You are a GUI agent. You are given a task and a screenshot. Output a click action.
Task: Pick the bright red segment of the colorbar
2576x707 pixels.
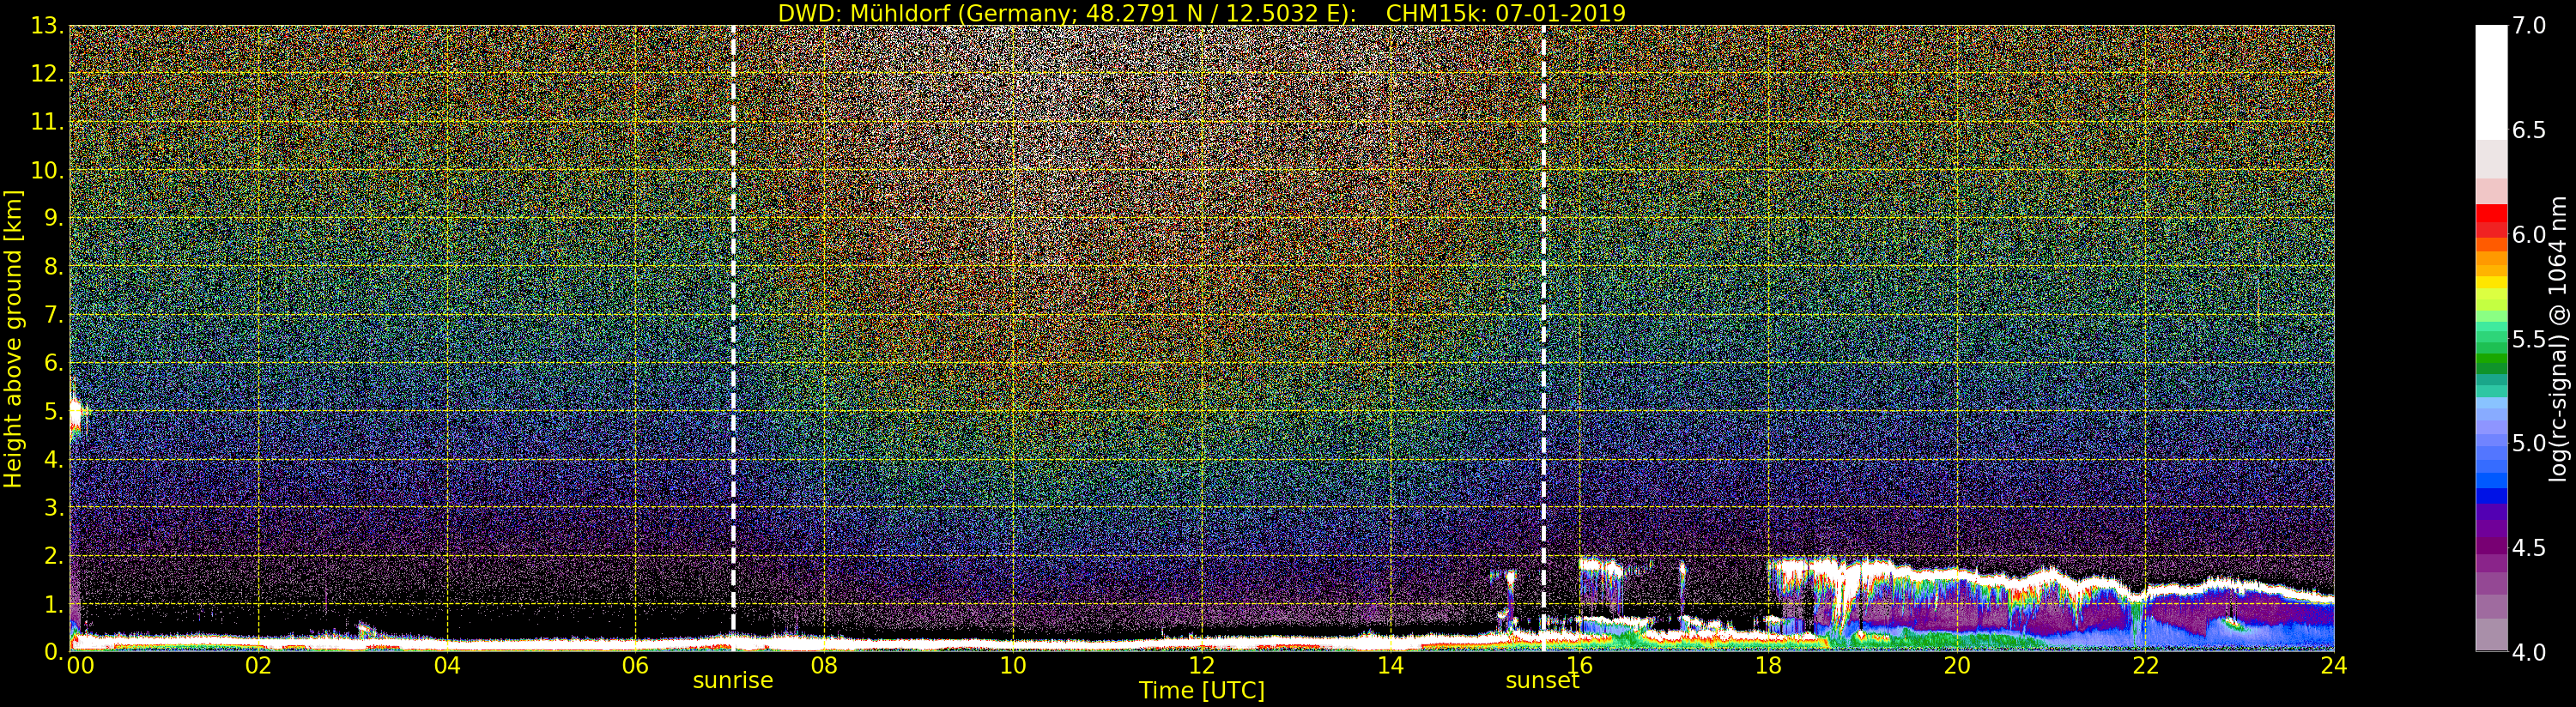(2491, 213)
